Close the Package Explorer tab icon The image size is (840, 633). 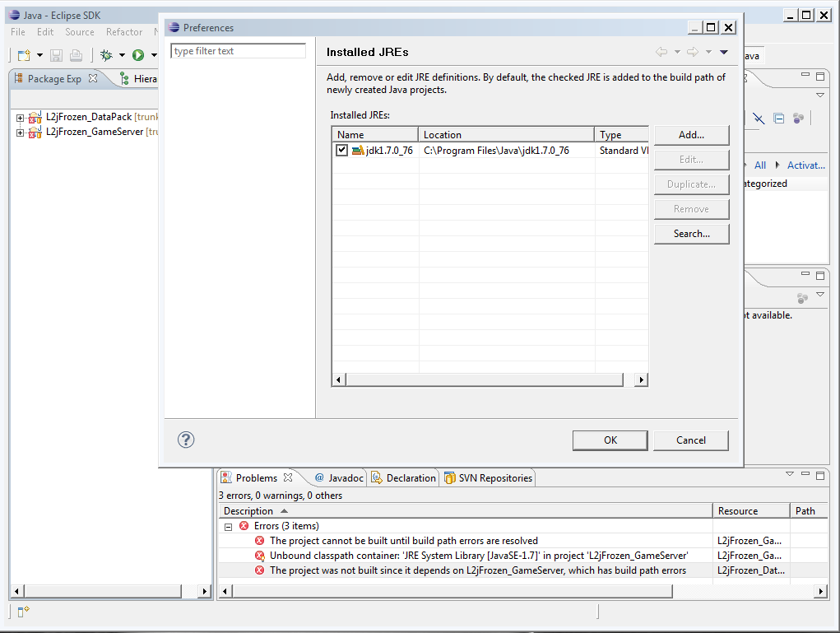click(x=93, y=78)
